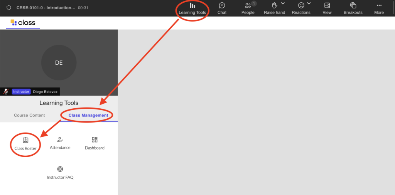Switch to the Course Content tab
Image resolution: width=395 pixels, height=195 pixels.
(29, 115)
